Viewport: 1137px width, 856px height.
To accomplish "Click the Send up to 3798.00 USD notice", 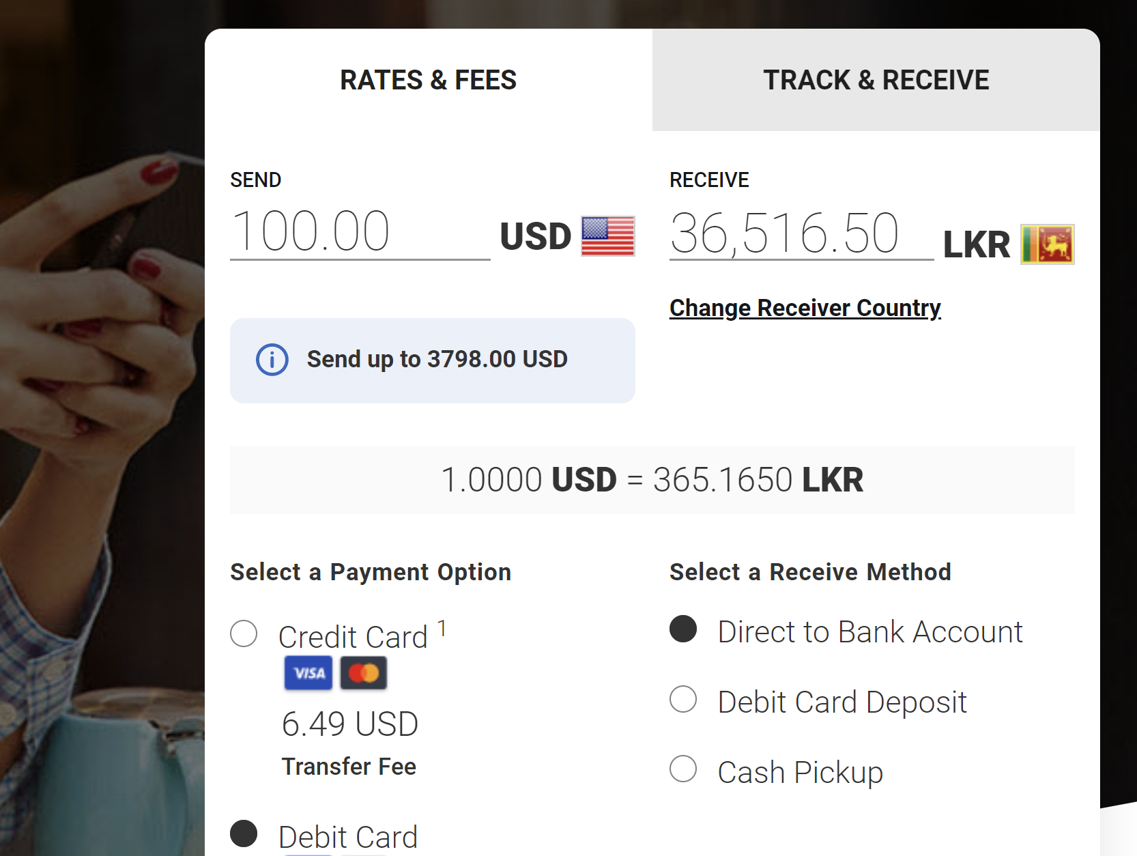I will 433,360.
